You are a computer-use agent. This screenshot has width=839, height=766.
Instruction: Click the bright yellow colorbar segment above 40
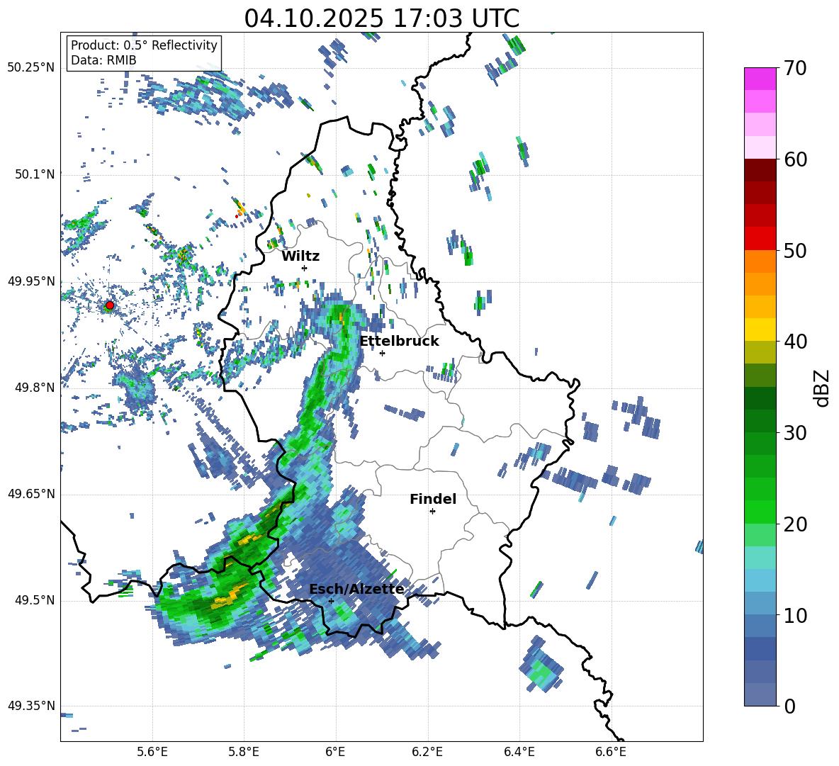pyautogui.click(x=760, y=329)
